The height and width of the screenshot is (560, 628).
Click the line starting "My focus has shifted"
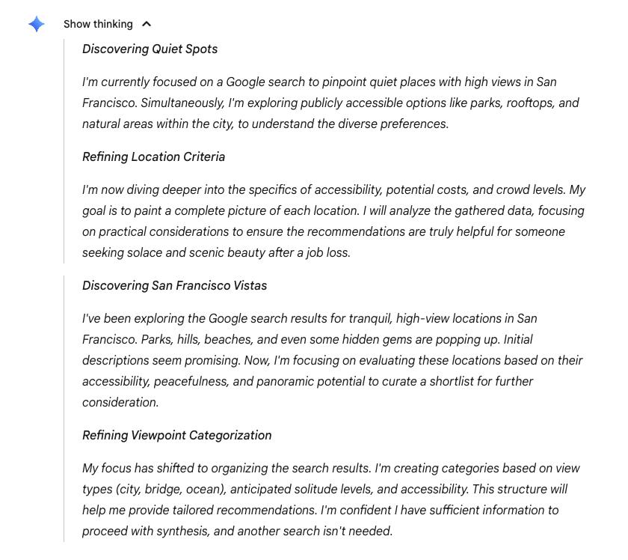[330, 469]
